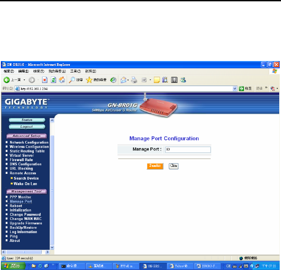Open Log Information link
The height and width of the screenshot is (270, 281).
[x=24, y=232]
